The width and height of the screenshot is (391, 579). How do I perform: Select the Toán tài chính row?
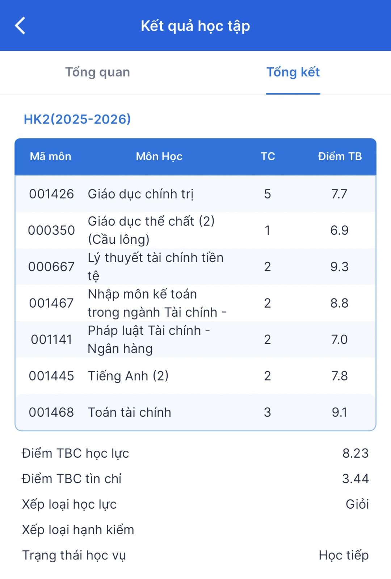click(x=195, y=412)
